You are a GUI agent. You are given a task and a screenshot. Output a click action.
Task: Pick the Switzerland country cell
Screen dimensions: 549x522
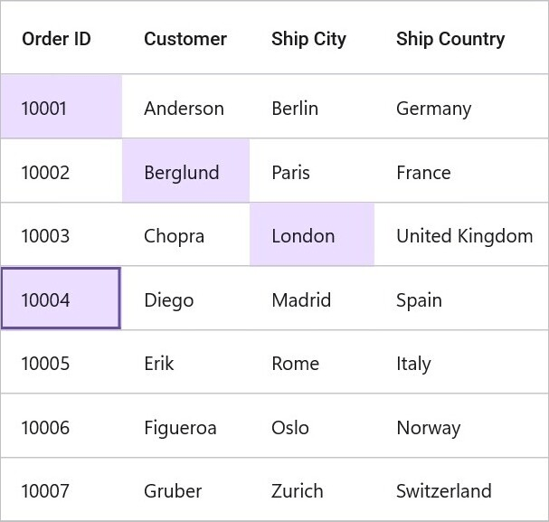click(x=461, y=489)
